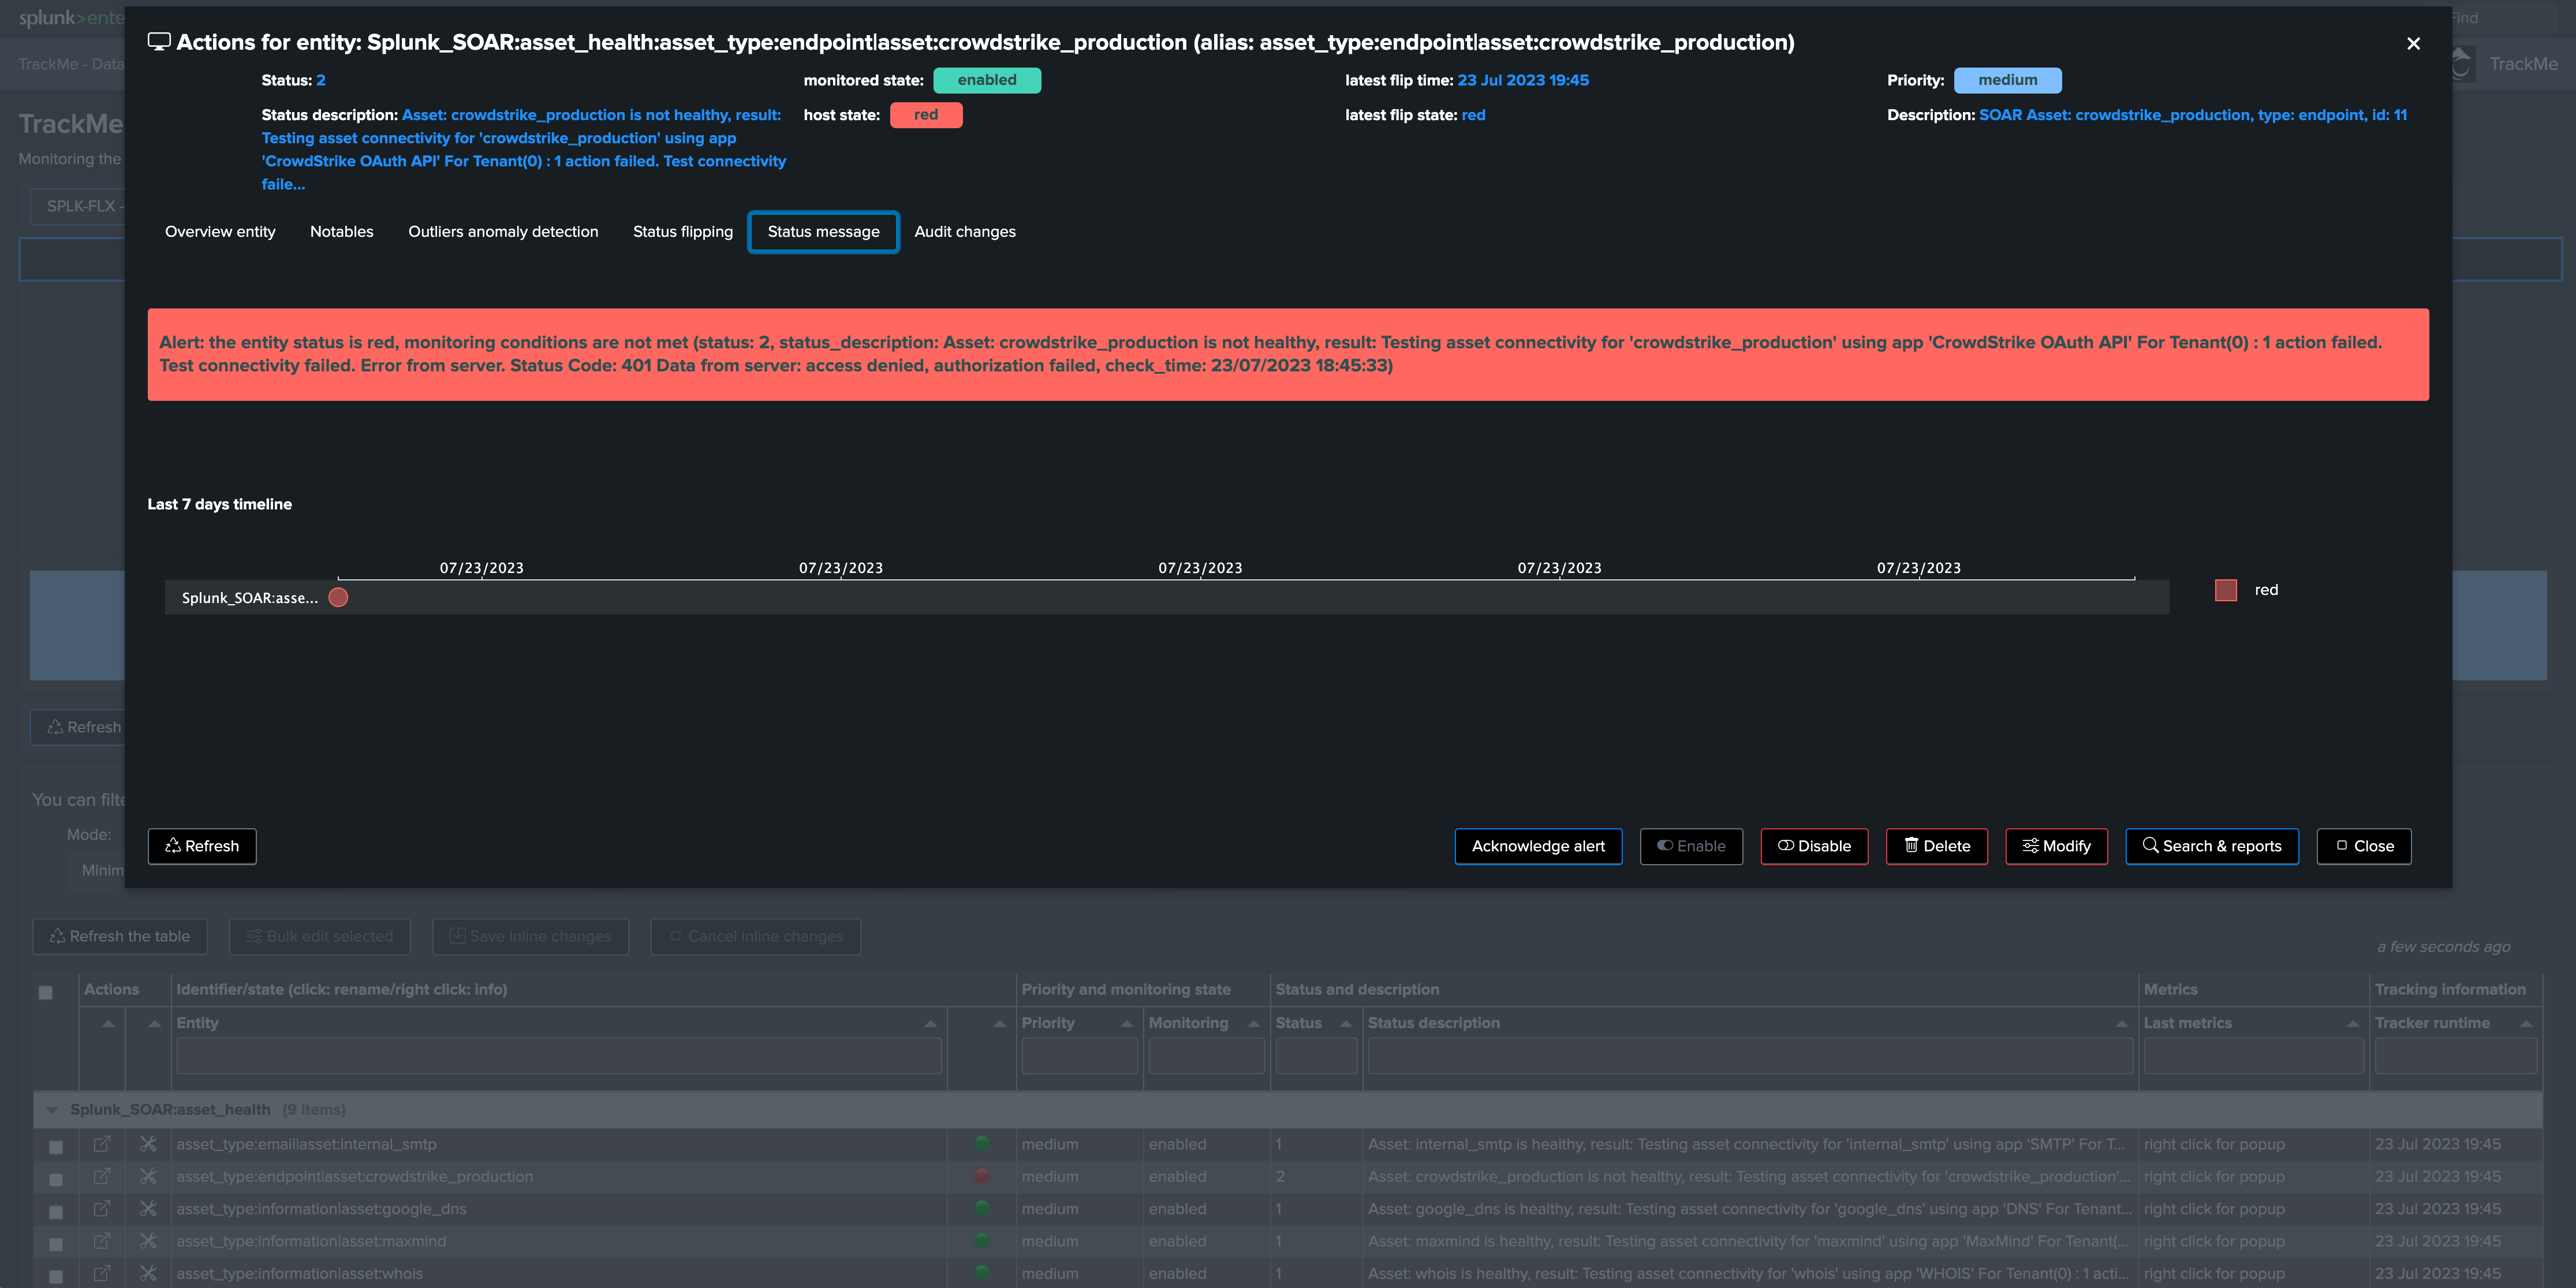The width and height of the screenshot is (2576, 1288).
Task: Sort by Last metrics column arrow
Action: pos(2352,1023)
